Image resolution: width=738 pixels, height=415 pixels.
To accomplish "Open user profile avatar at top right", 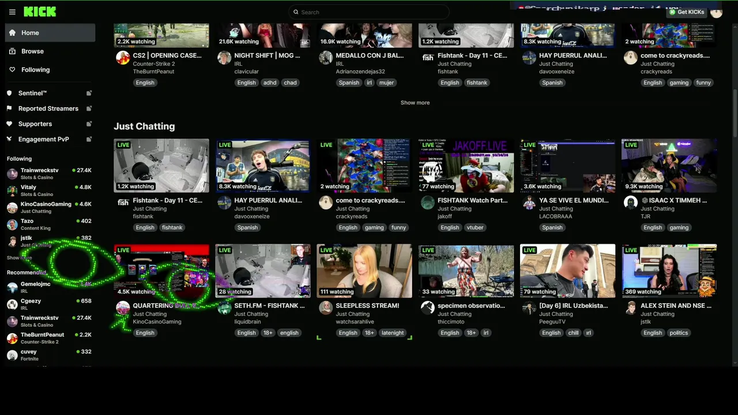I will 716,12.
